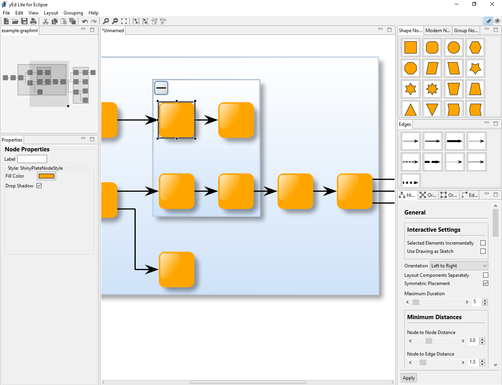Toggle the Drop Shadow checkbox
Viewport: 502px width, 385px height.
click(x=39, y=186)
